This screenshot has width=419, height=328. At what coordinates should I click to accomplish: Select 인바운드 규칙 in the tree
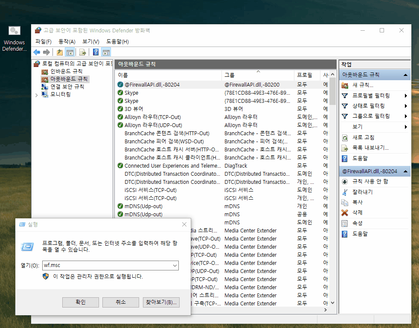pos(66,71)
